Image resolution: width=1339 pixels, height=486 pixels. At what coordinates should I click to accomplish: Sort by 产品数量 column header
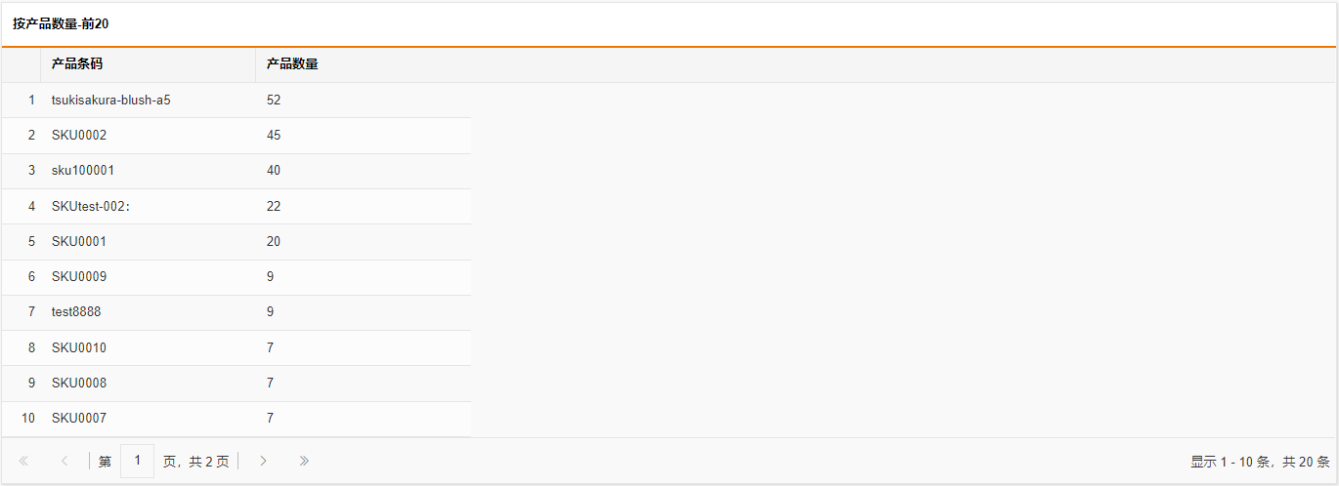364,64
